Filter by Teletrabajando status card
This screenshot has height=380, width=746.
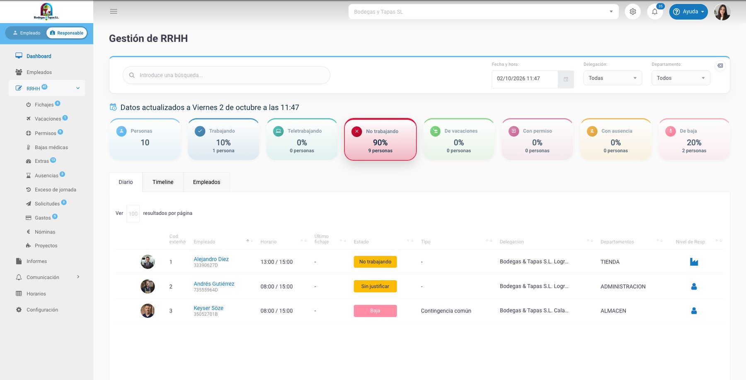pos(302,139)
